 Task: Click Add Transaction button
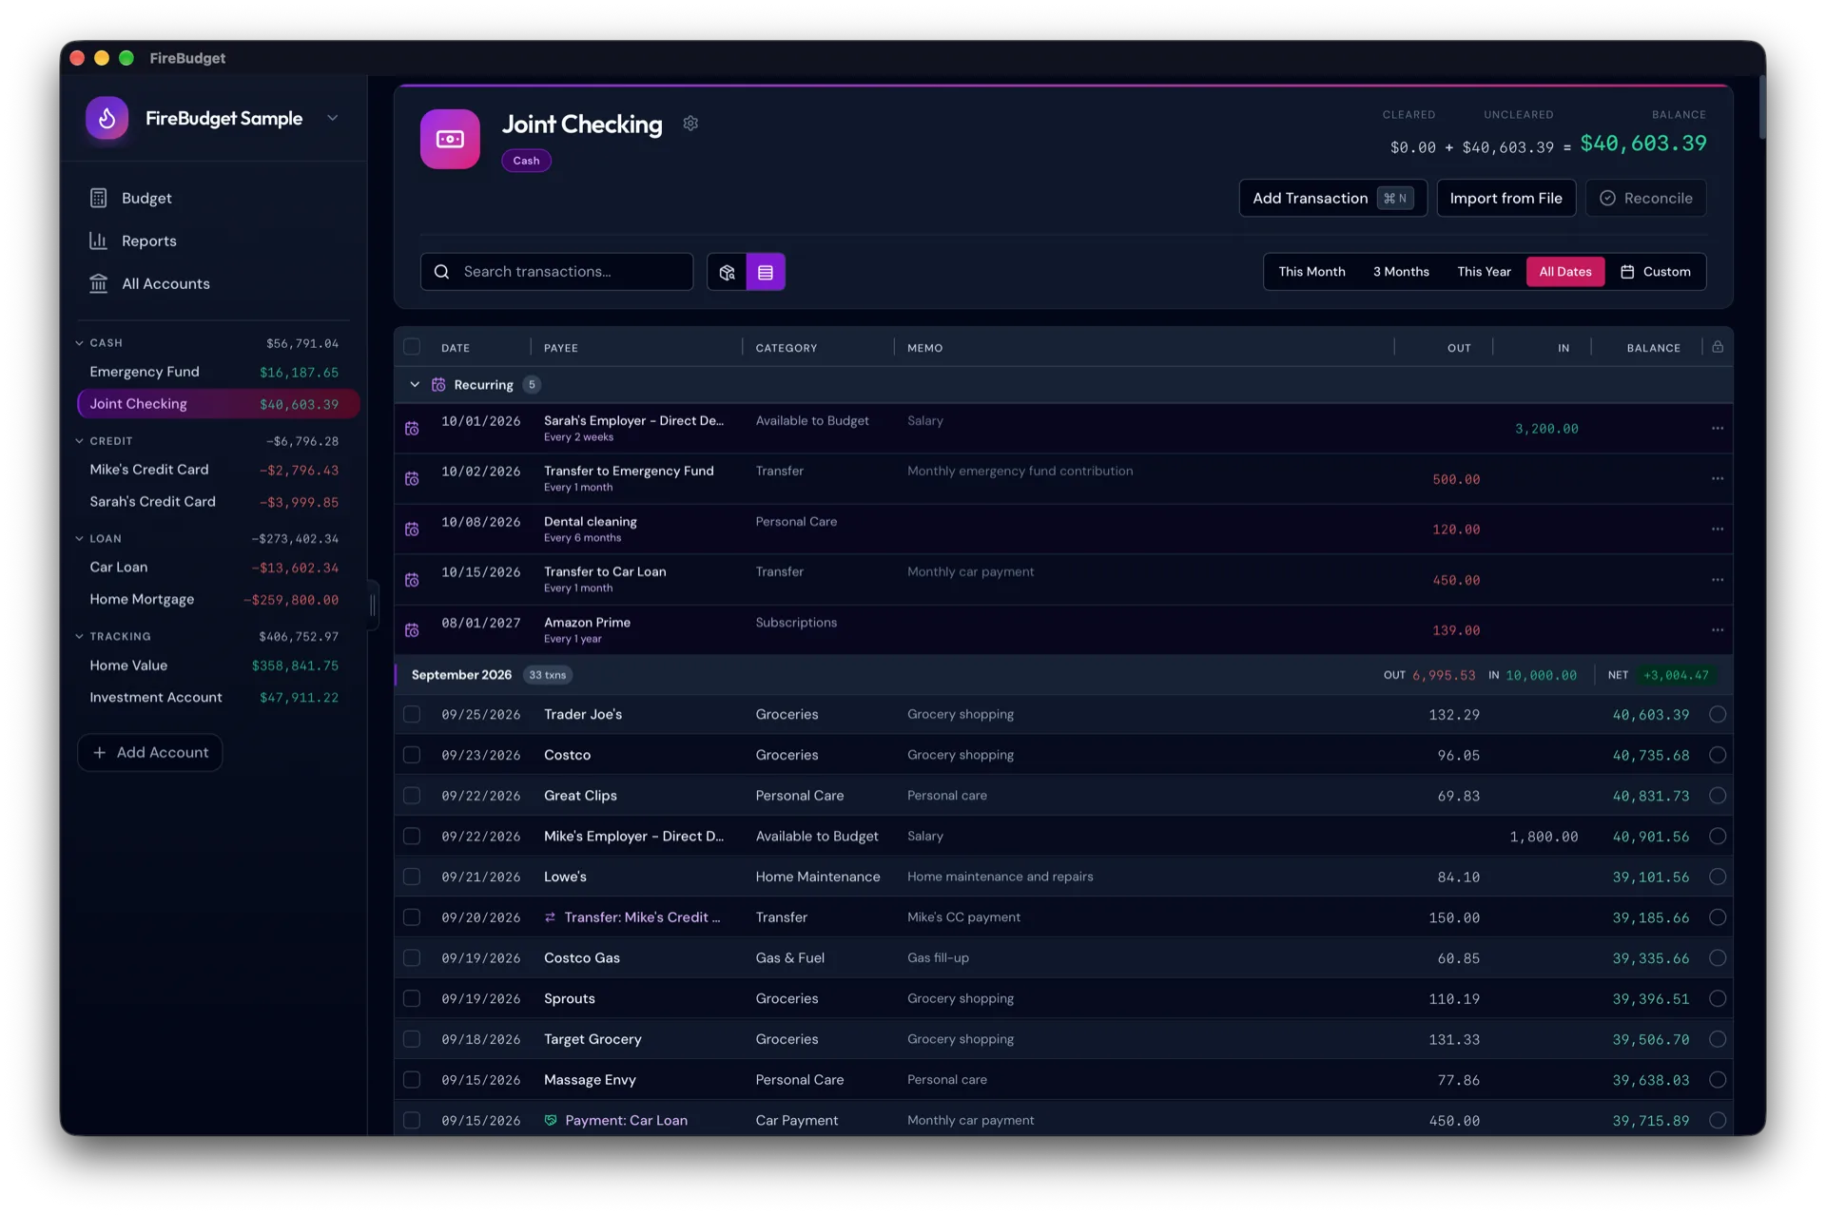(x=1332, y=198)
